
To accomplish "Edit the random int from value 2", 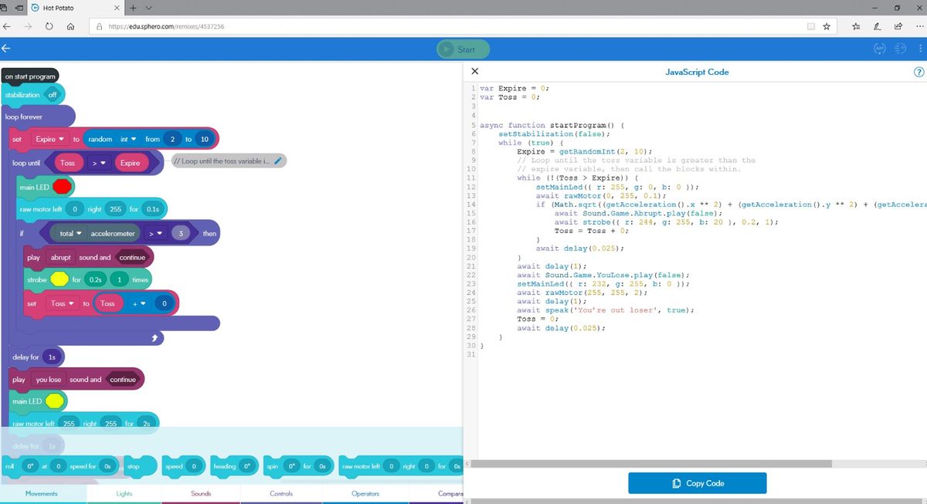I will 172,140.
